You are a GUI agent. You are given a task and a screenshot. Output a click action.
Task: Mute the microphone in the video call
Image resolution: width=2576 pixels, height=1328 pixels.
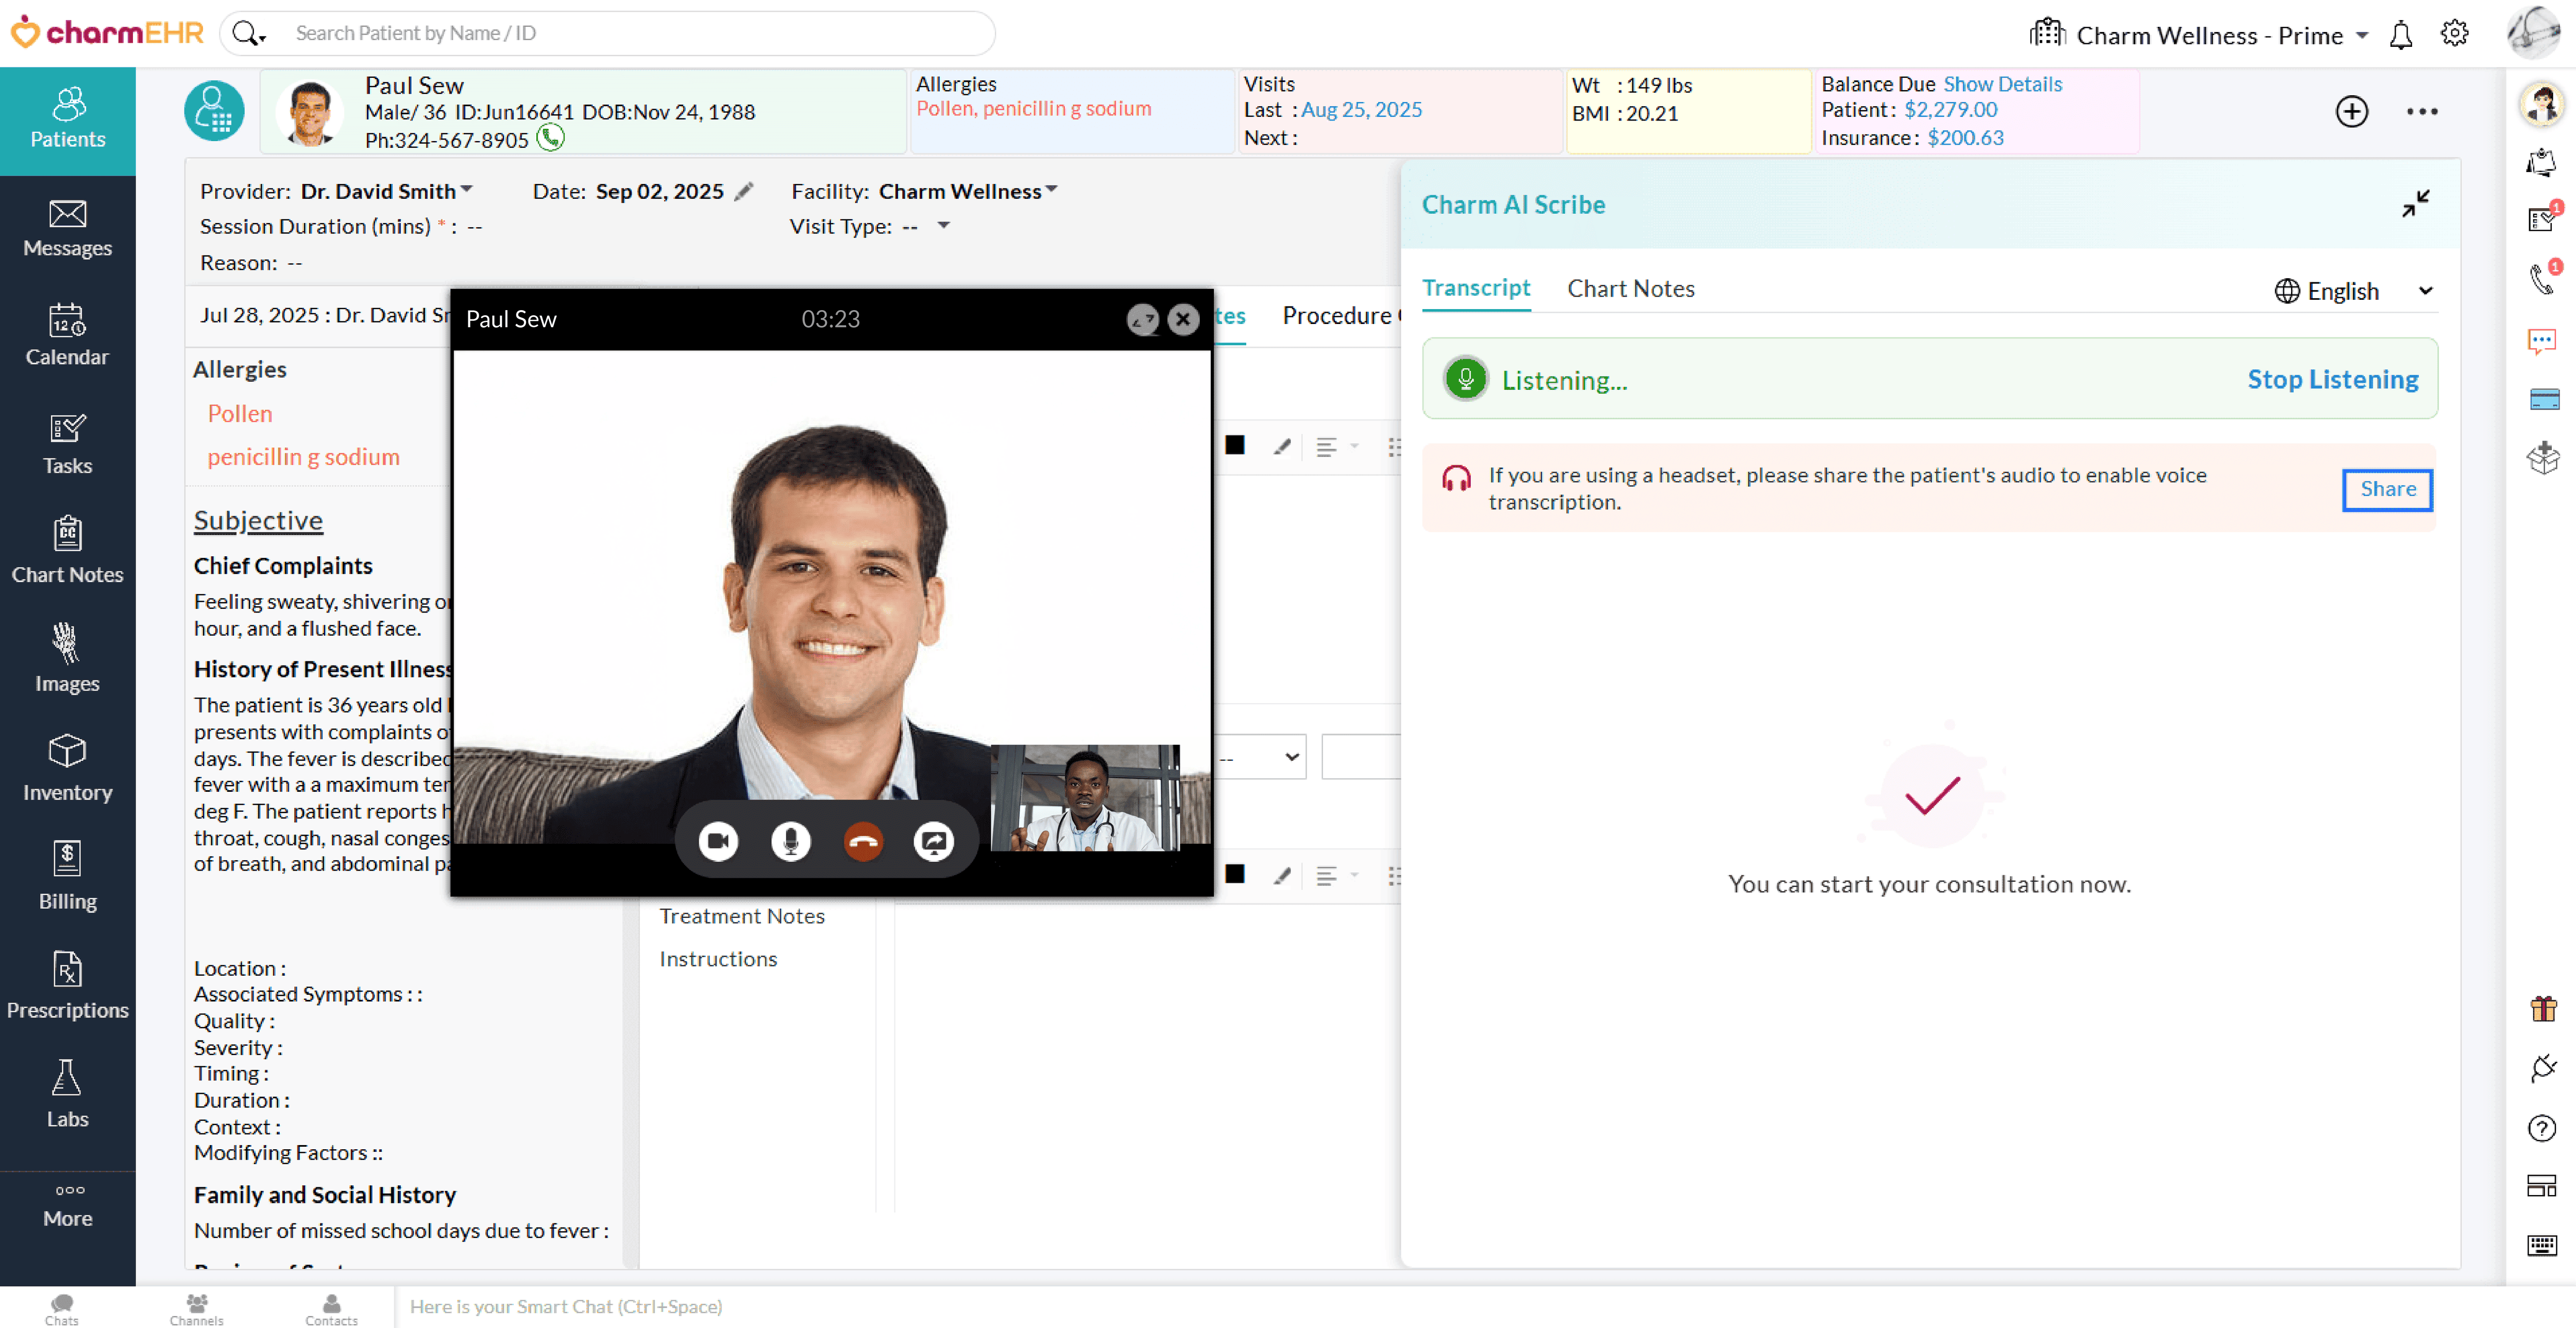[x=789, y=841]
